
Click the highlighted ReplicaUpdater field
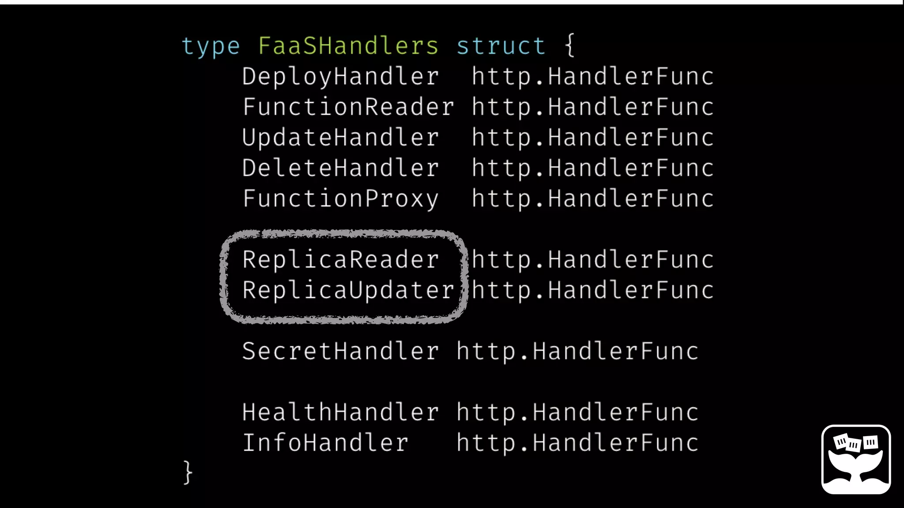point(348,290)
